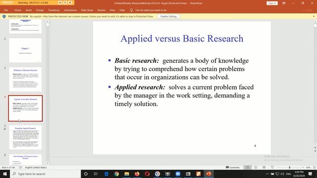
Task: Click the zoom slider handle
Action: [289, 168]
